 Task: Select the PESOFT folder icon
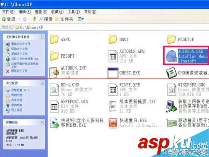(x=54, y=56)
